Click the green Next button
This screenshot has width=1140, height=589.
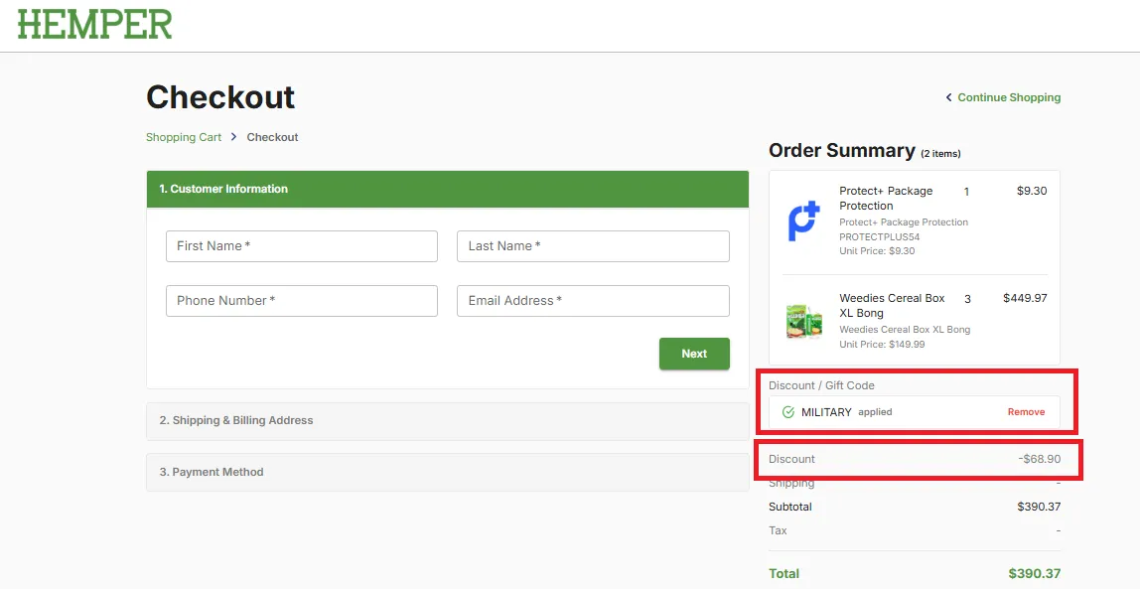pos(694,354)
